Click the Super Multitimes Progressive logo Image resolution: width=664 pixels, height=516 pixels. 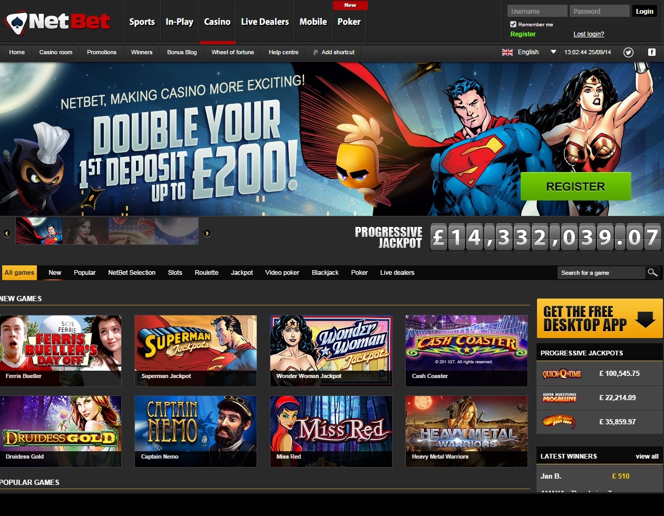[560, 398]
